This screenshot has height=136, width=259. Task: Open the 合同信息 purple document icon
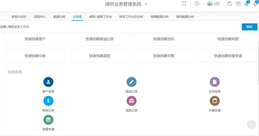(214, 82)
